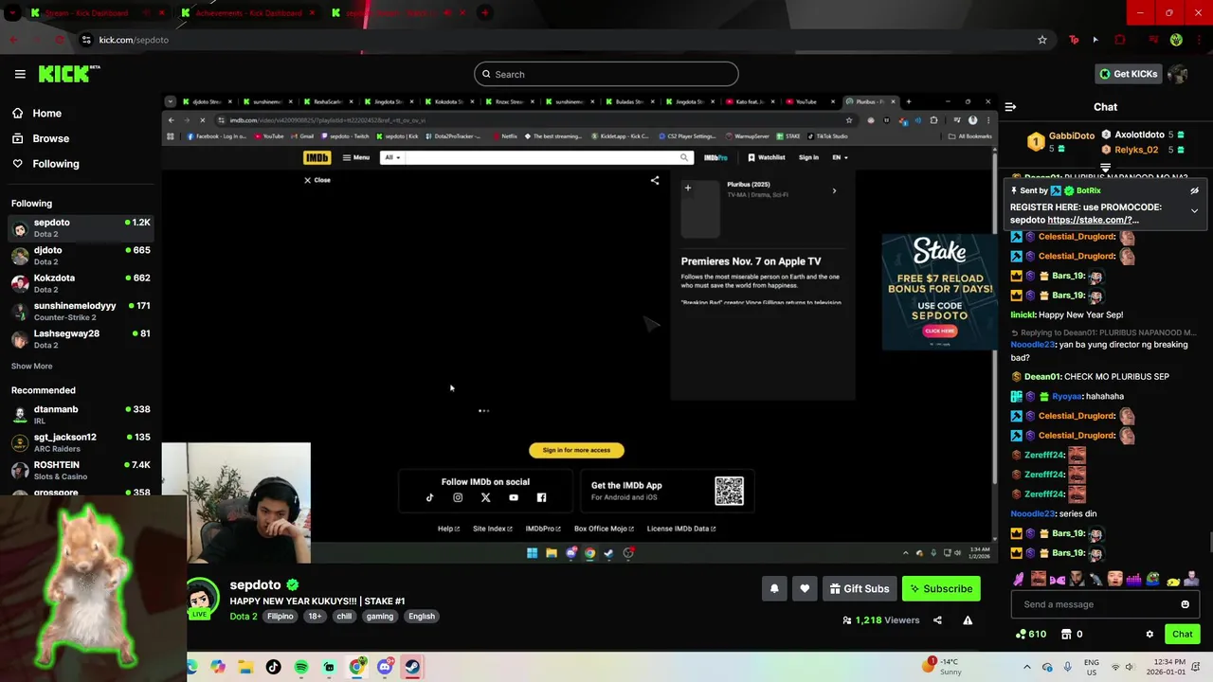The height and width of the screenshot is (682, 1213).
Task: Open the channel points 610 balance
Action: tap(1031, 634)
